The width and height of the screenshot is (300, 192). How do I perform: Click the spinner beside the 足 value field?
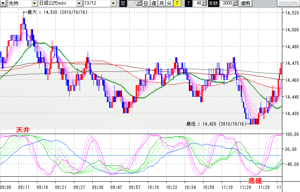(139, 3)
